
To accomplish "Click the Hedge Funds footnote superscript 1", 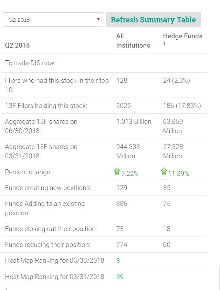I will (x=164, y=44).
